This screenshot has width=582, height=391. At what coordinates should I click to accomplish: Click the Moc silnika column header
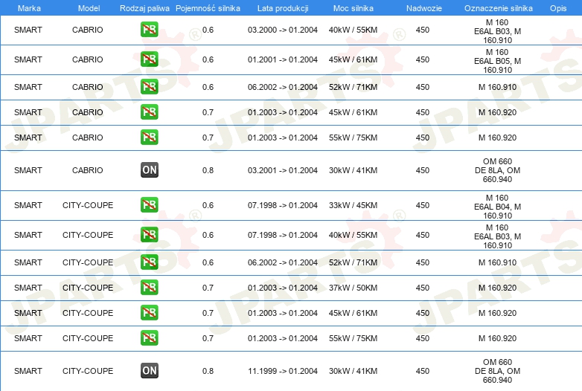(x=353, y=7)
